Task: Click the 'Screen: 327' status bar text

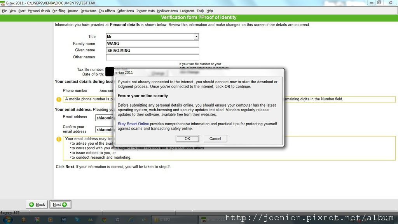Action: coord(10,213)
